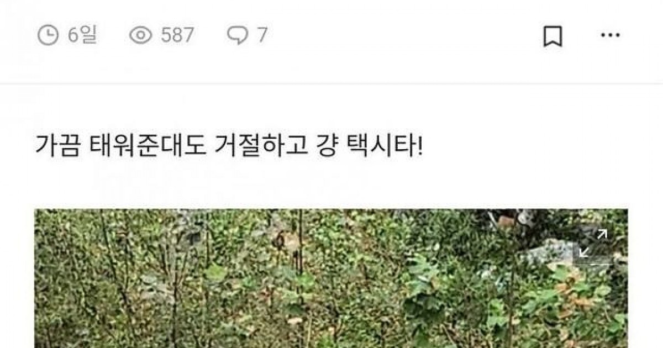Screen dimensions: 663x348
Task: Click the eye views icon
Action: coord(140,36)
